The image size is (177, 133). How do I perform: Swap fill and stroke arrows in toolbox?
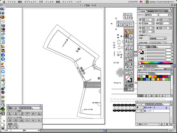[x=132, y=77]
